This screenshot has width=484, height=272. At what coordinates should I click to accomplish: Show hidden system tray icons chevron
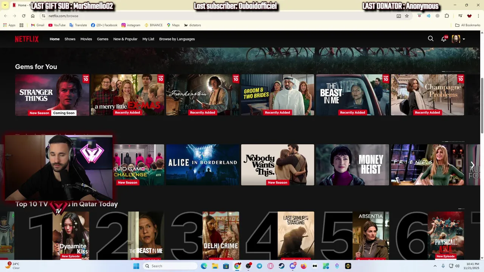pos(435,266)
